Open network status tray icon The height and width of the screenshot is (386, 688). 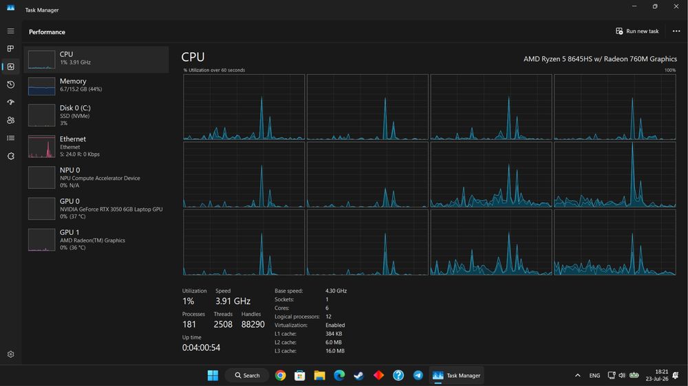click(x=611, y=375)
